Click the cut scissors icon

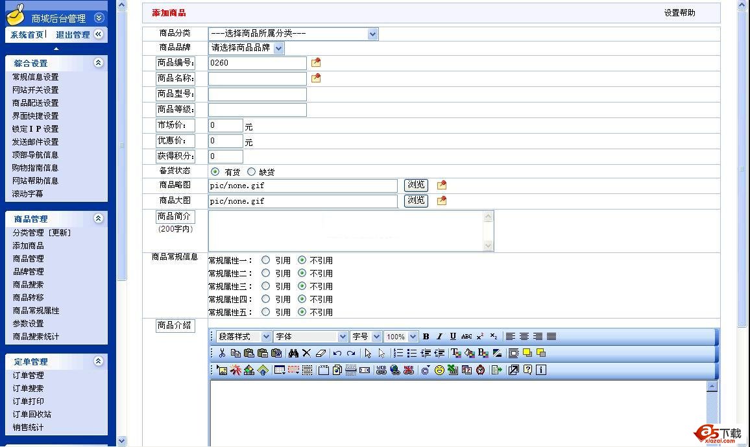[x=222, y=354]
